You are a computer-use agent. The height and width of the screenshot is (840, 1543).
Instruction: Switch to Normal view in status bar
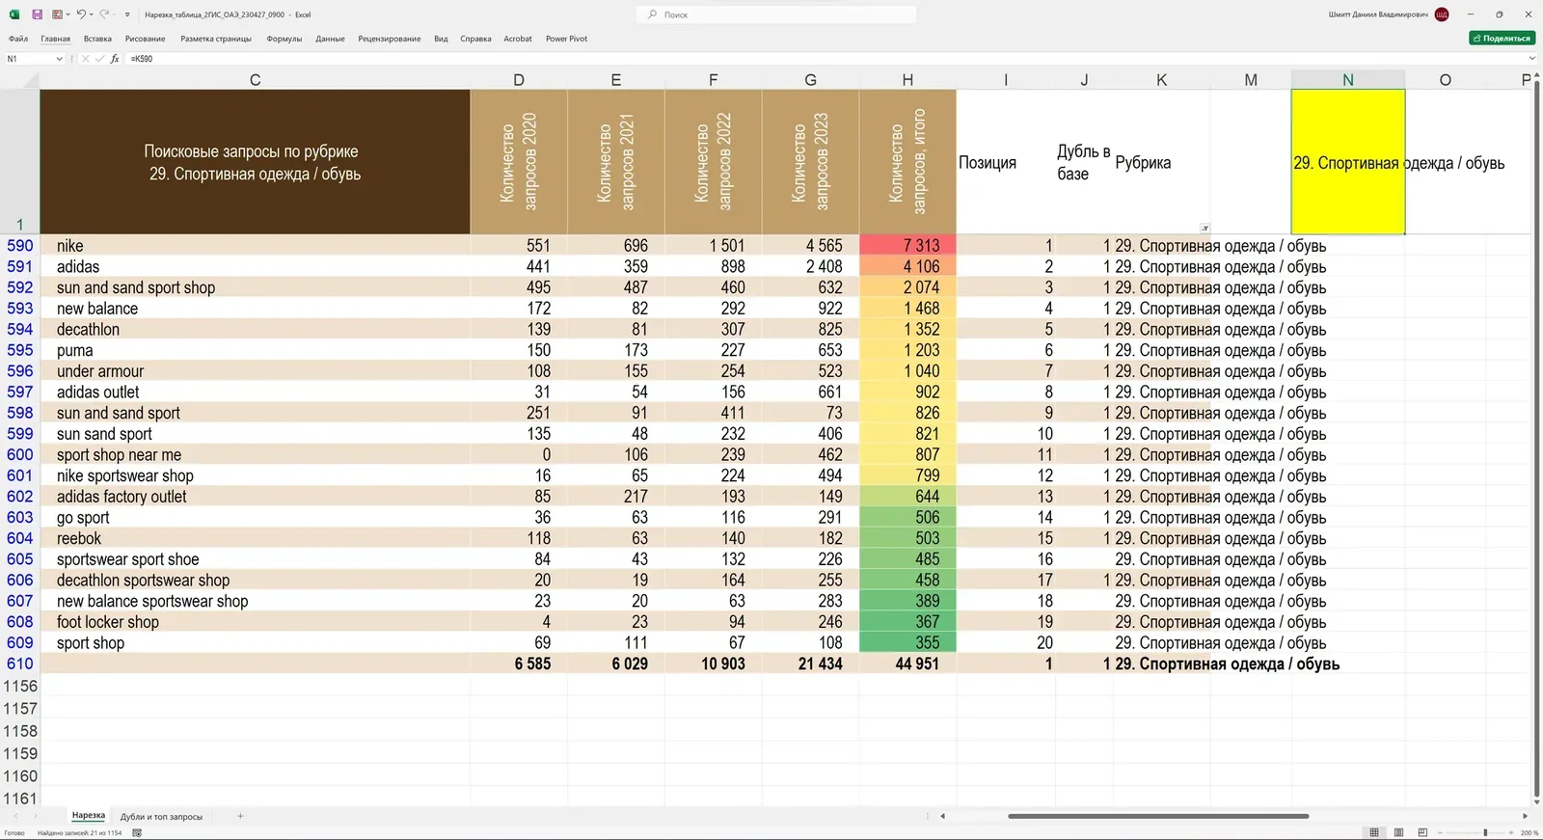(1374, 832)
